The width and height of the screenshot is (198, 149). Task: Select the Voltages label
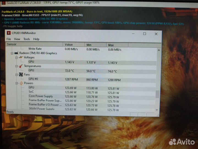29,57
